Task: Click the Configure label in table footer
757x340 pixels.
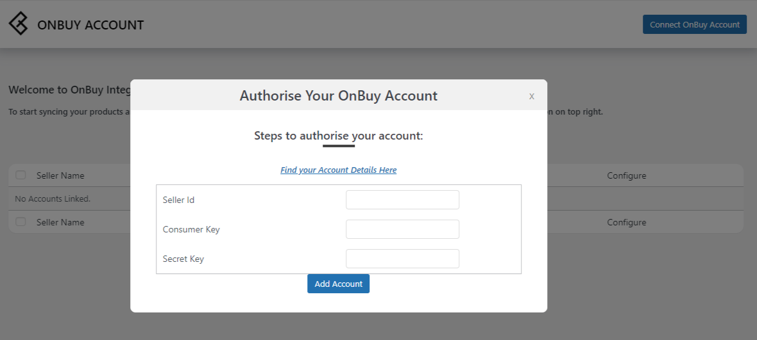Action: tap(626, 222)
